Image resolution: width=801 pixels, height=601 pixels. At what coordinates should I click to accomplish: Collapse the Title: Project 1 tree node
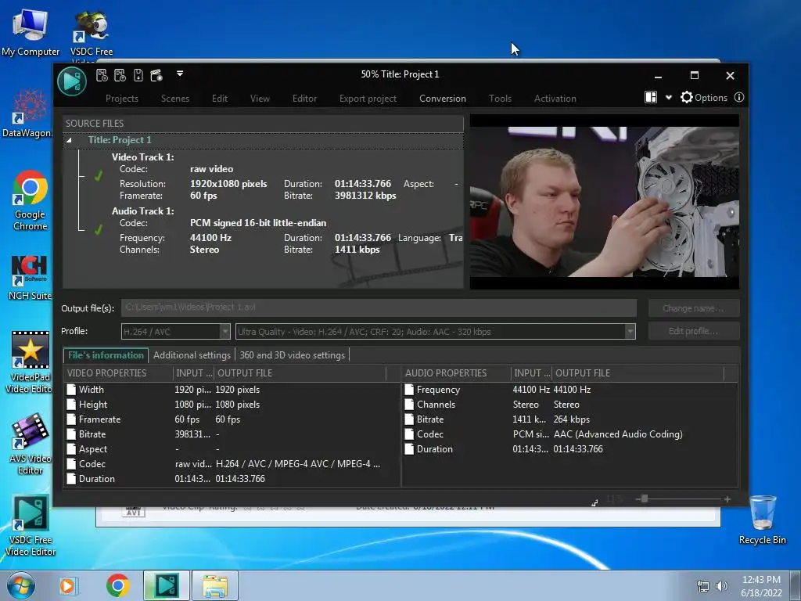click(x=69, y=140)
